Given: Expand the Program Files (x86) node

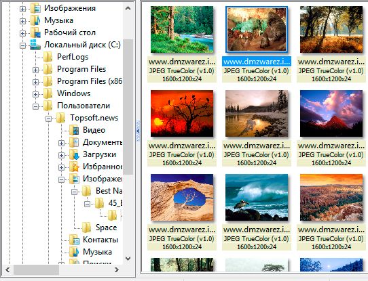Looking at the screenshot, I should coord(35,82).
